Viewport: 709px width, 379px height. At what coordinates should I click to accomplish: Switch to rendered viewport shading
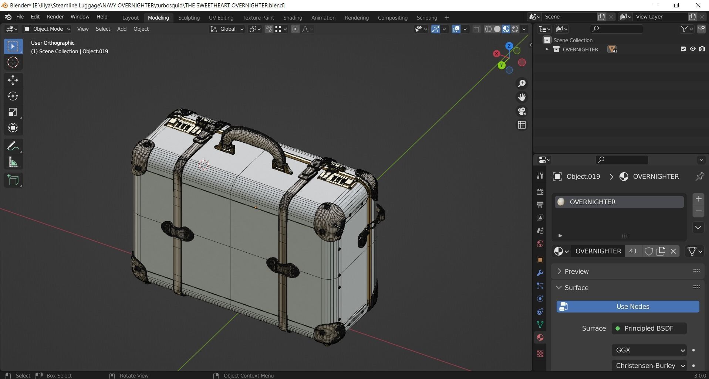tap(515, 29)
